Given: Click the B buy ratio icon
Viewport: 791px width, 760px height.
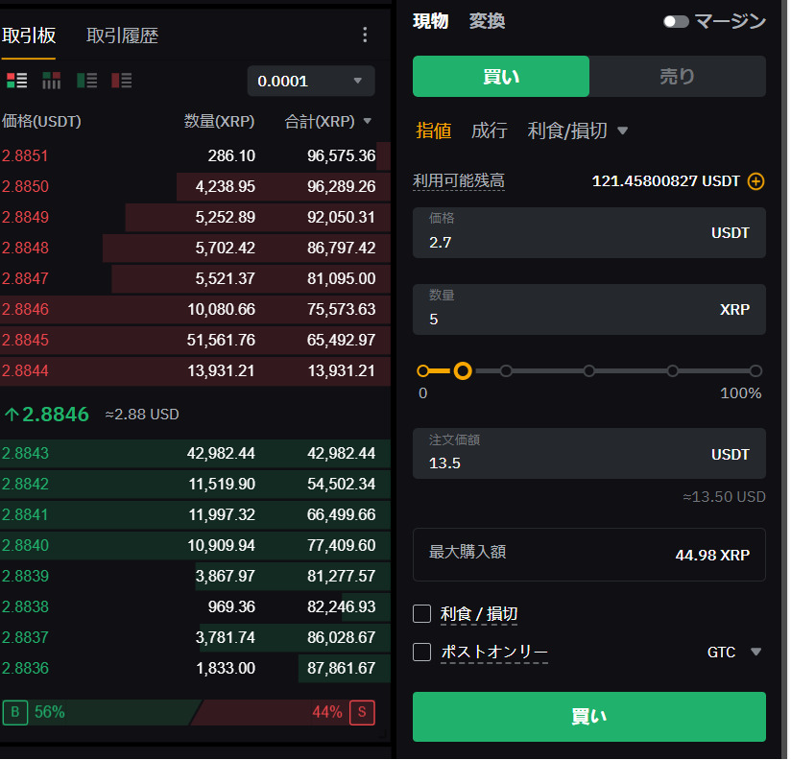Looking at the screenshot, I should click(x=14, y=712).
